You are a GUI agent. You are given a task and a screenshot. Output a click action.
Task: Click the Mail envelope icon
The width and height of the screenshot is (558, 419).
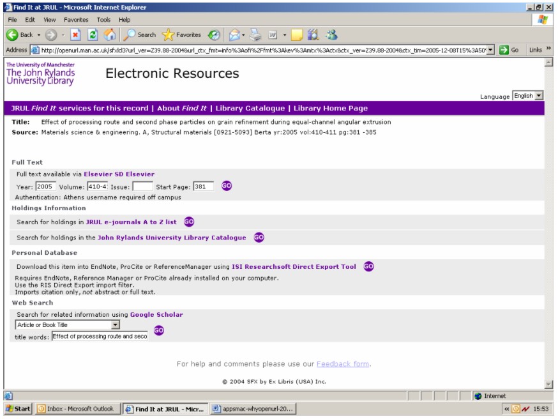coord(234,35)
